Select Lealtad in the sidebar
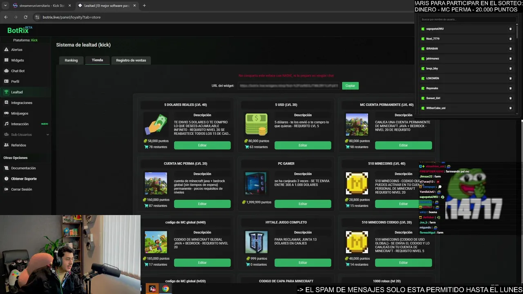Screen dimensions: 523x294 (17, 92)
